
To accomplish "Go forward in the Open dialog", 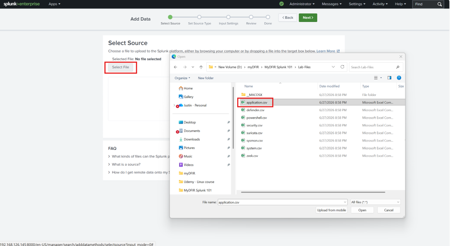I will coord(185,67).
